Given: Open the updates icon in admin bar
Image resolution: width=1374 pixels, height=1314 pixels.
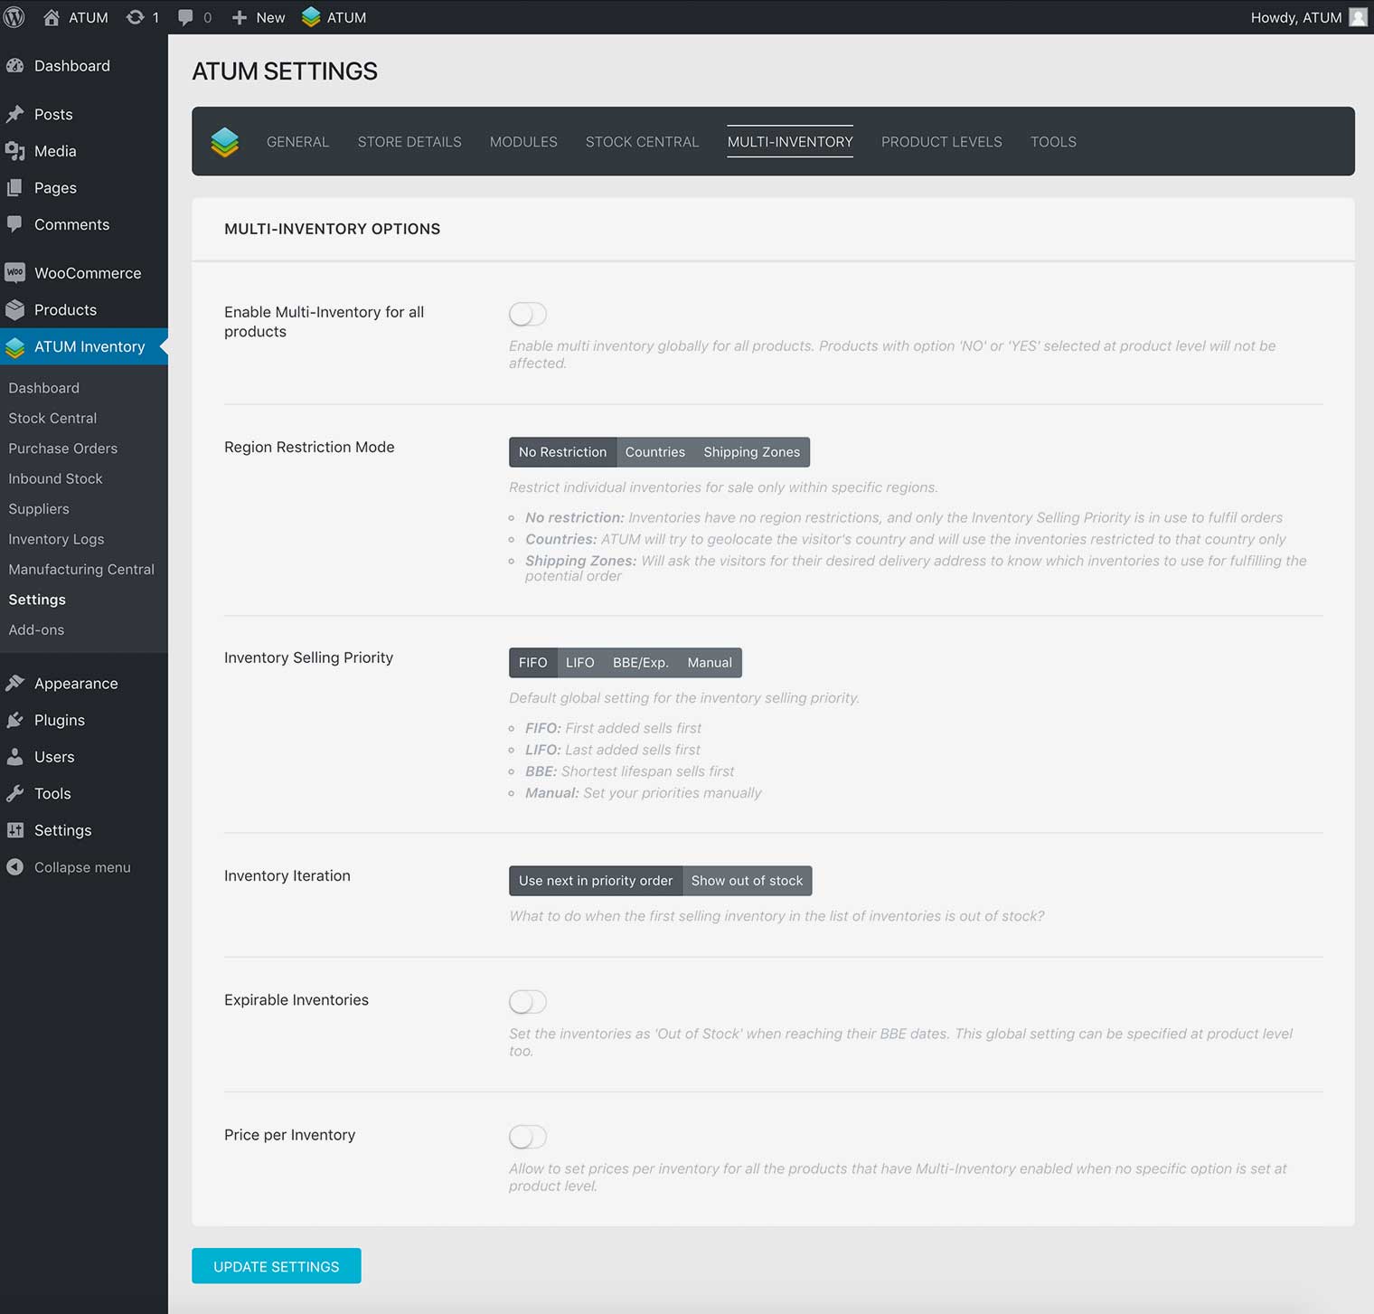Looking at the screenshot, I should tap(136, 17).
